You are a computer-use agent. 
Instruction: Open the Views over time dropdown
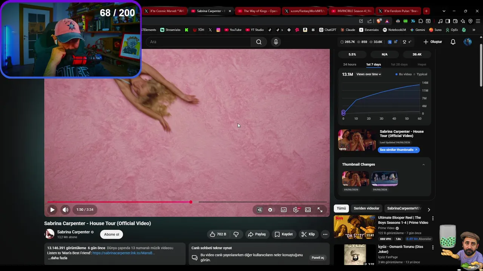tap(369, 74)
